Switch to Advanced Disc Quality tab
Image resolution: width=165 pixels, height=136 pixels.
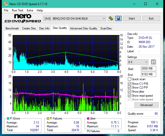pos(84,28)
